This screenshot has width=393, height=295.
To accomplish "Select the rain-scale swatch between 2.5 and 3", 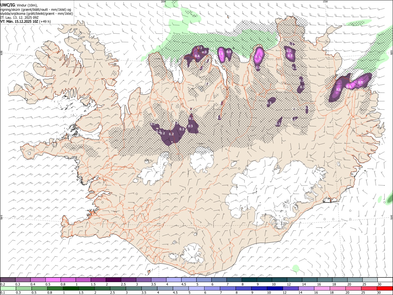I will pos(118,289).
